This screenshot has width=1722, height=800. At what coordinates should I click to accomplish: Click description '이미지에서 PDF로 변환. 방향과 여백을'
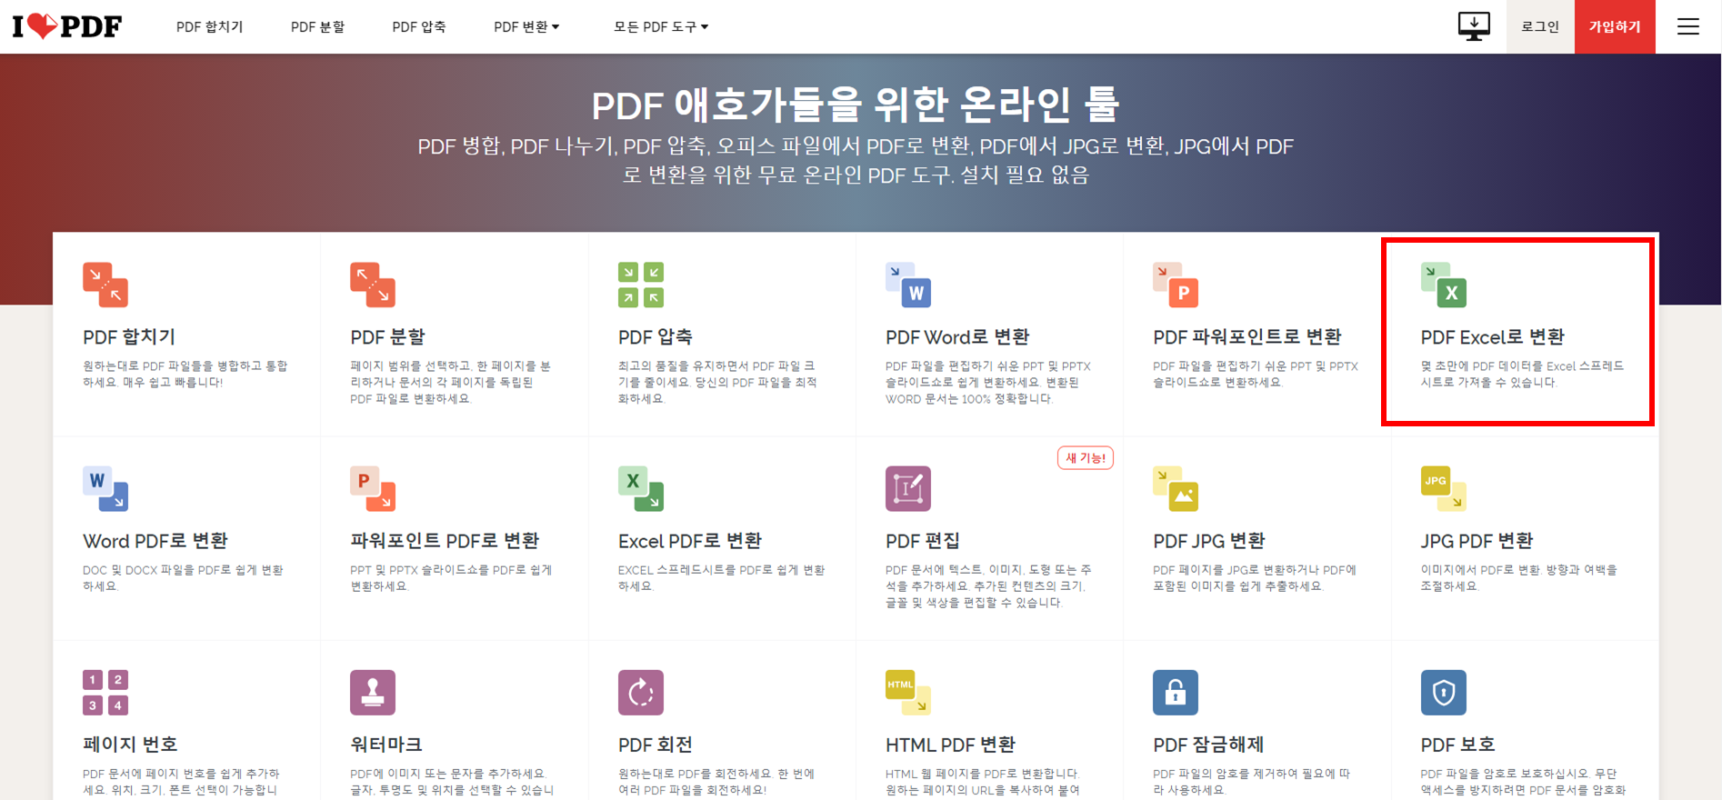coord(1519,570)
